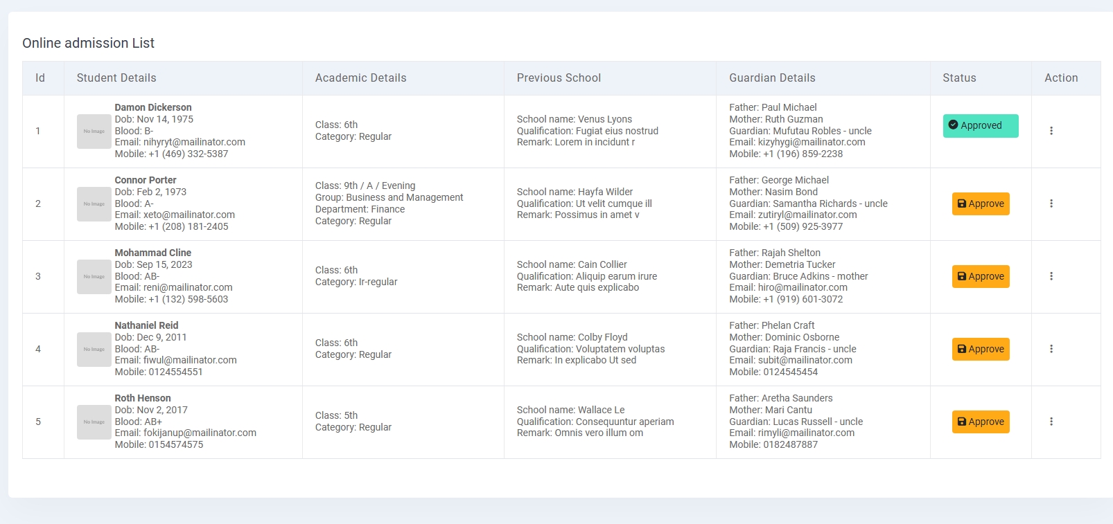
Task: Open three-dot menu for Roth Henson
Action: pyautogui.click(x=1051, y=422)
